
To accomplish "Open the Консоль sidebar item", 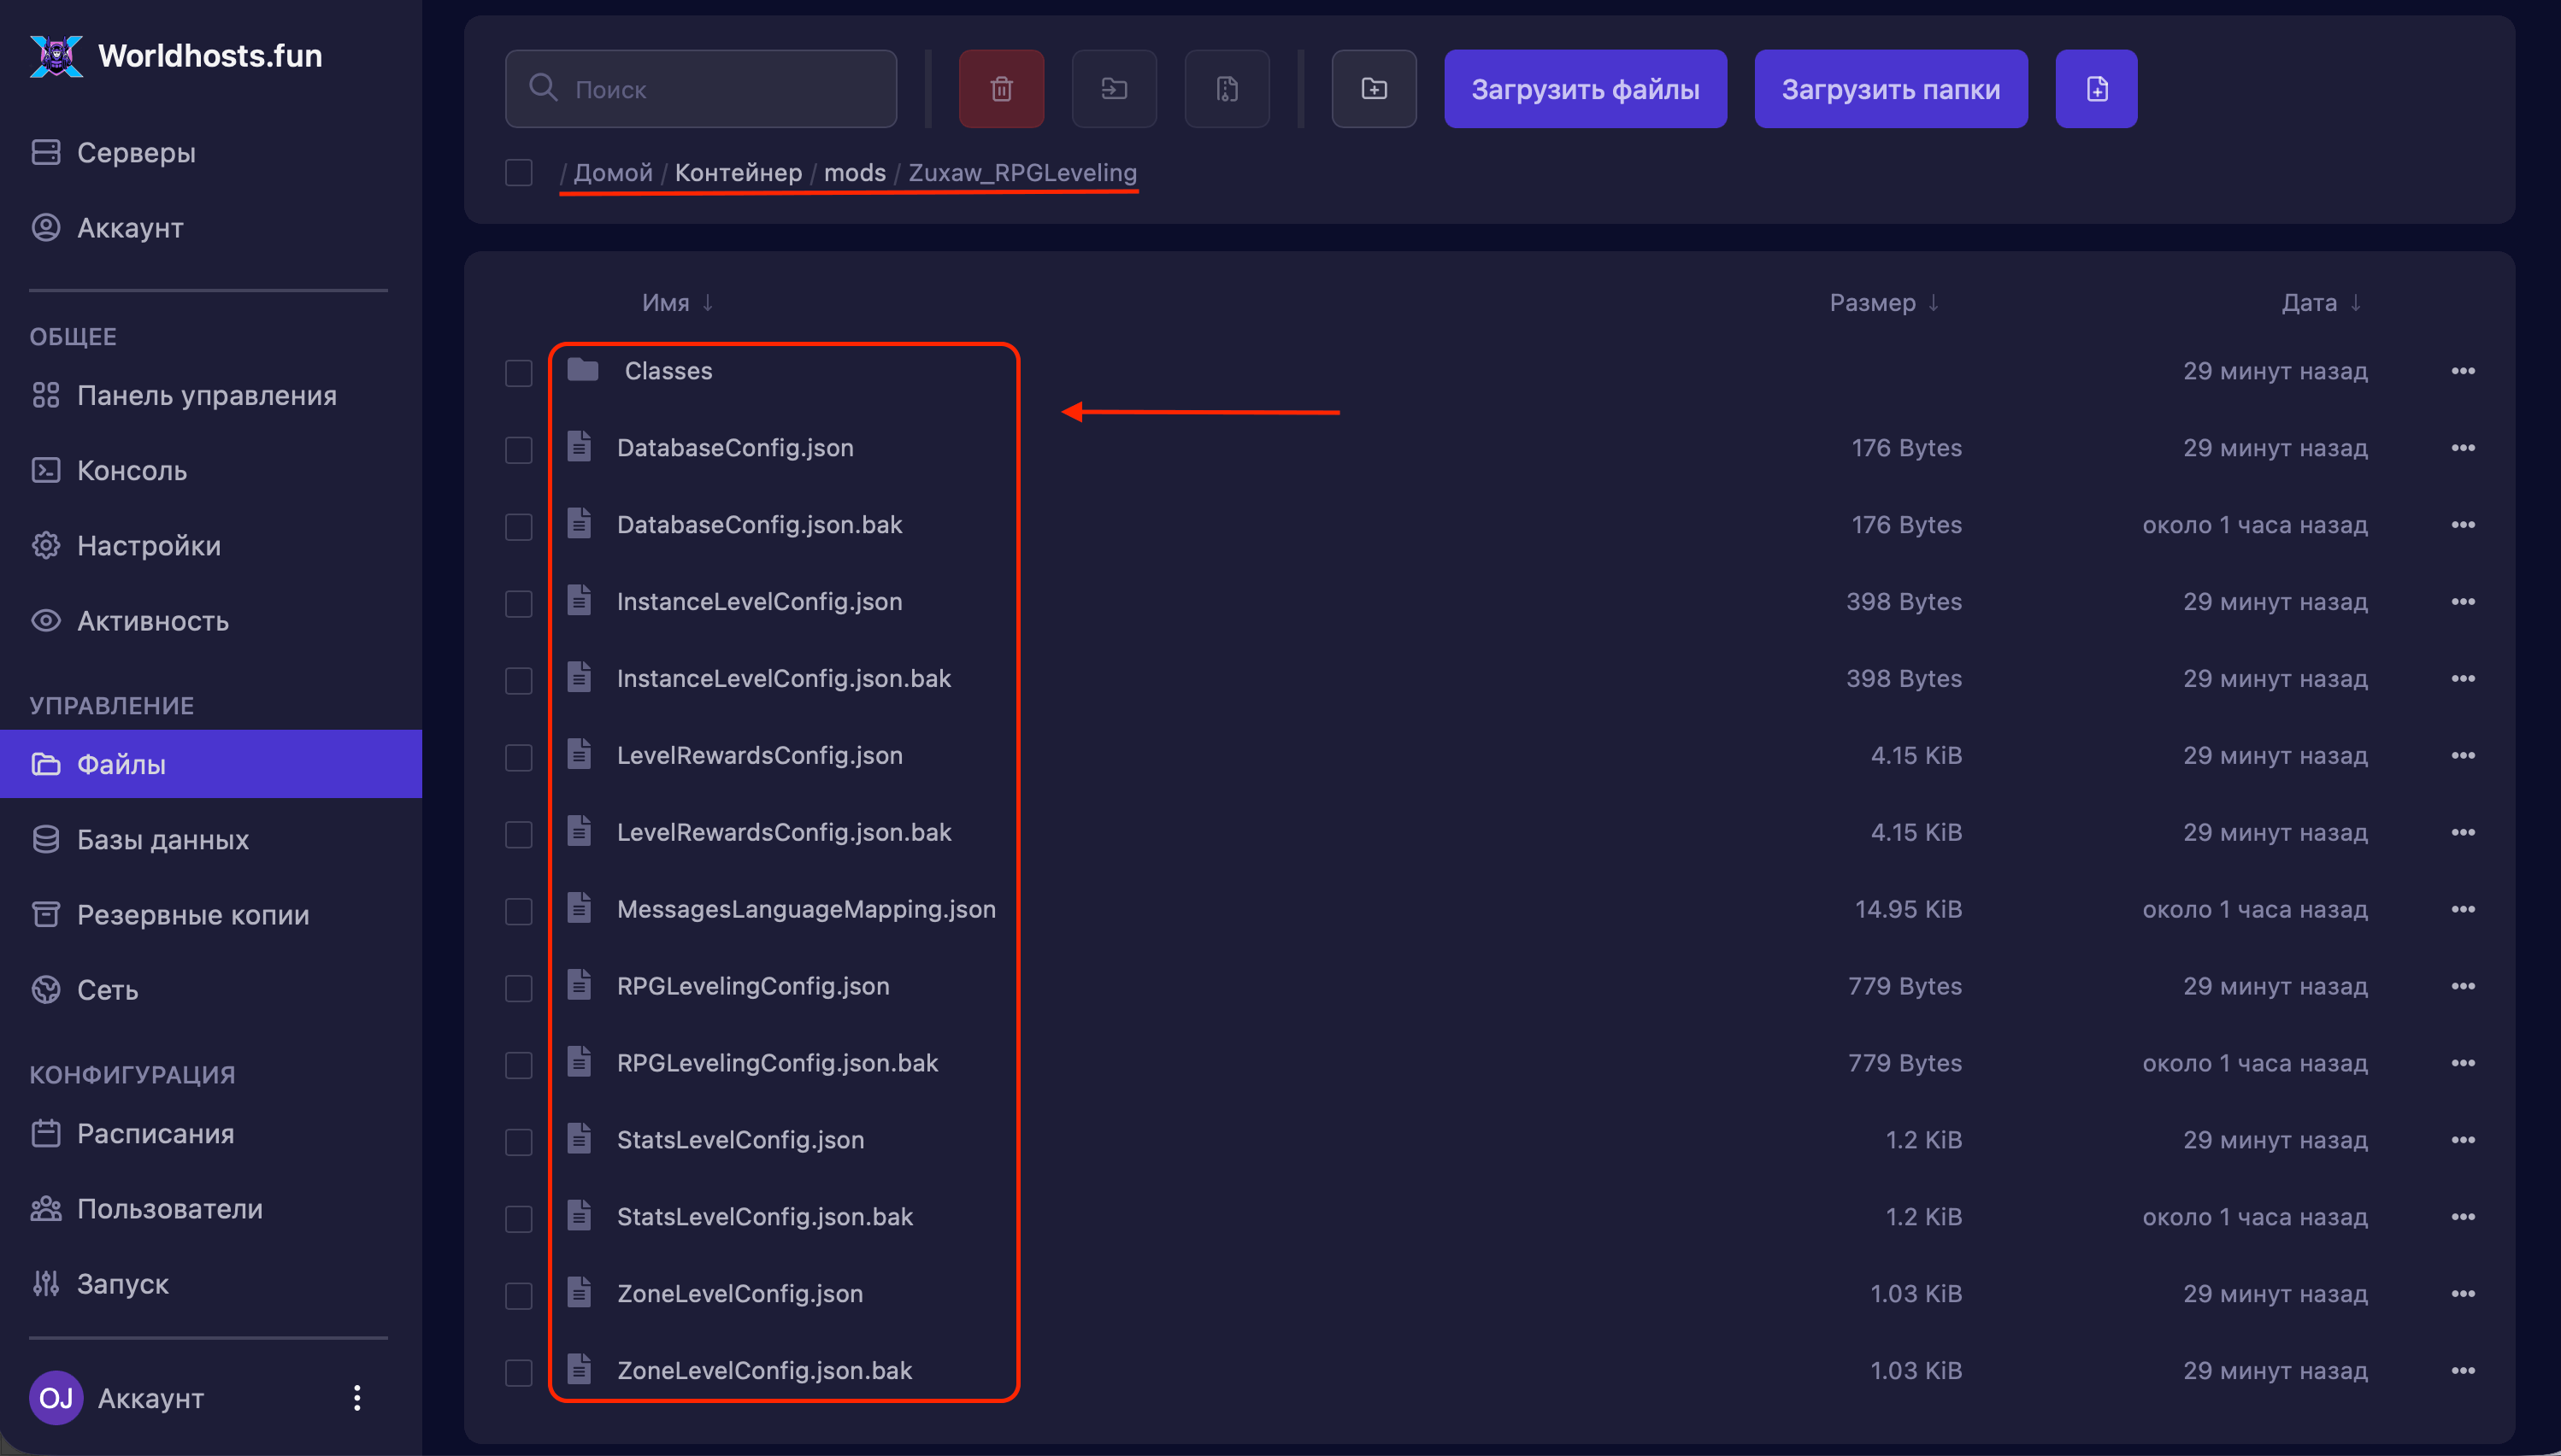I will click(131, 471).
